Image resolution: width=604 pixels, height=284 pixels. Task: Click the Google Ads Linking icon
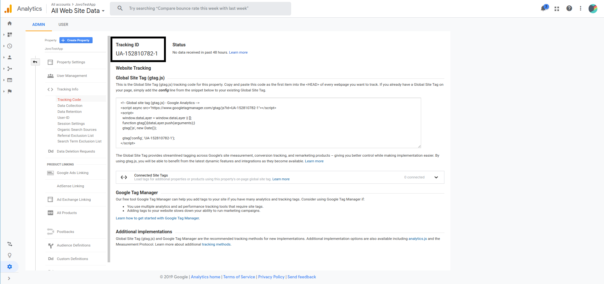50,173
